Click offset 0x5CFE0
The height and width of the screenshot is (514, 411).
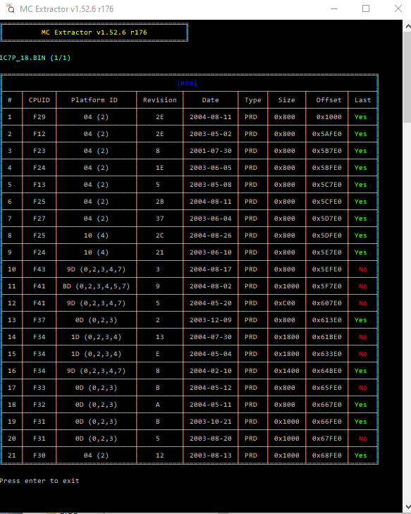click(327, 202)
